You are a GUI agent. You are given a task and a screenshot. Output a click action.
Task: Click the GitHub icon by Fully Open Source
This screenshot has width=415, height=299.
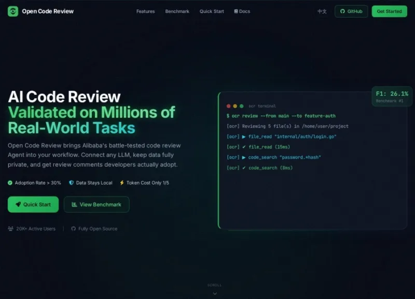73,229
